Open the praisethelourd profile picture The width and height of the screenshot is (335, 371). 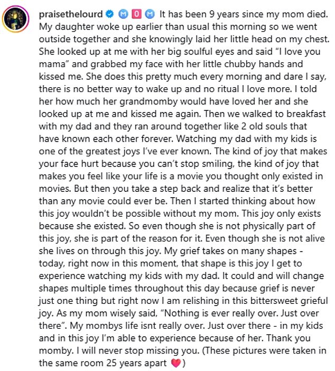point(16,21)
